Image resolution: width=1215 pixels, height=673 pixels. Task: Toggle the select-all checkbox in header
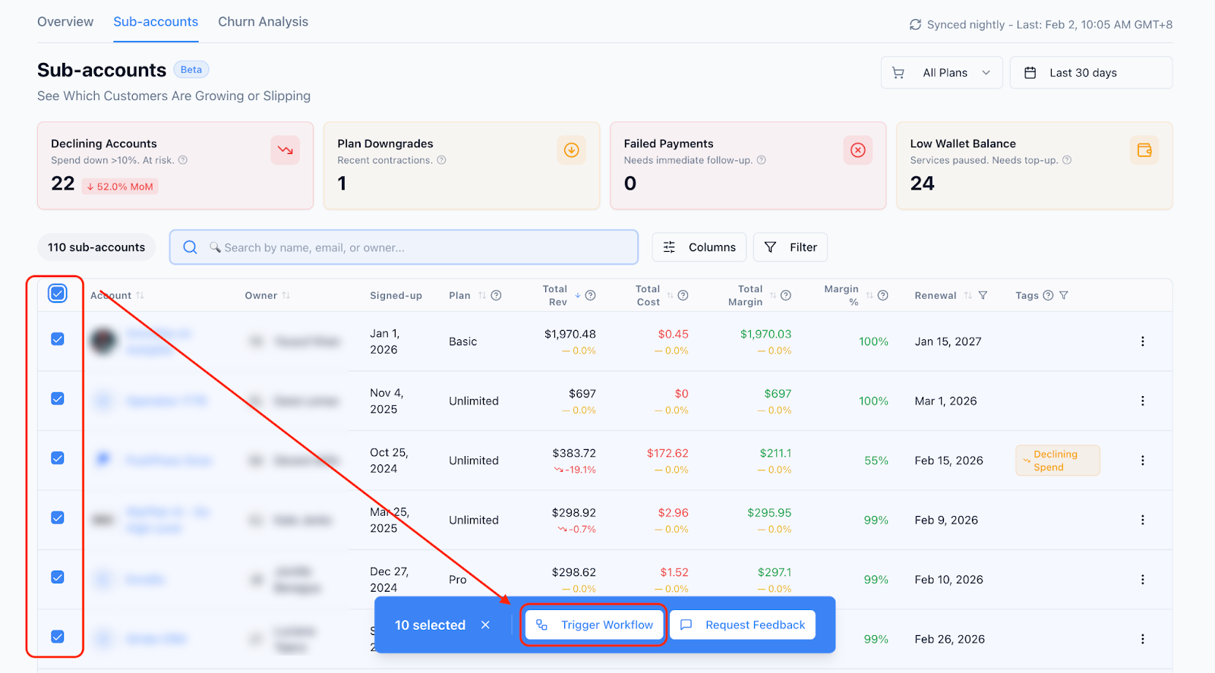pyautogui.click(x=58, y=293)
